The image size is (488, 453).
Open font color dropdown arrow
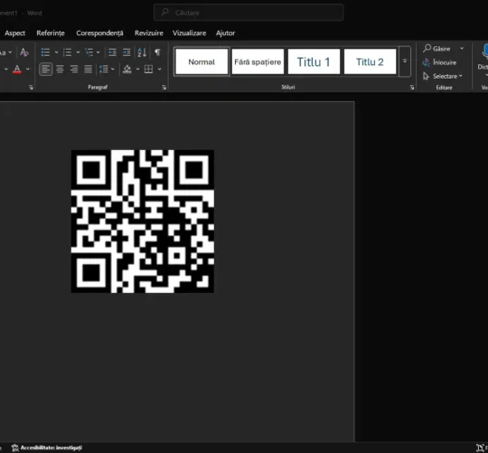coord(28,69)
